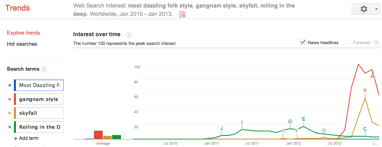
Task: Remove the Most Dazzling Folk Style term
Action: point(10,85)
